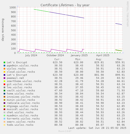
Task: Click the chat.wicloz.rocks label
Action: 20,112
